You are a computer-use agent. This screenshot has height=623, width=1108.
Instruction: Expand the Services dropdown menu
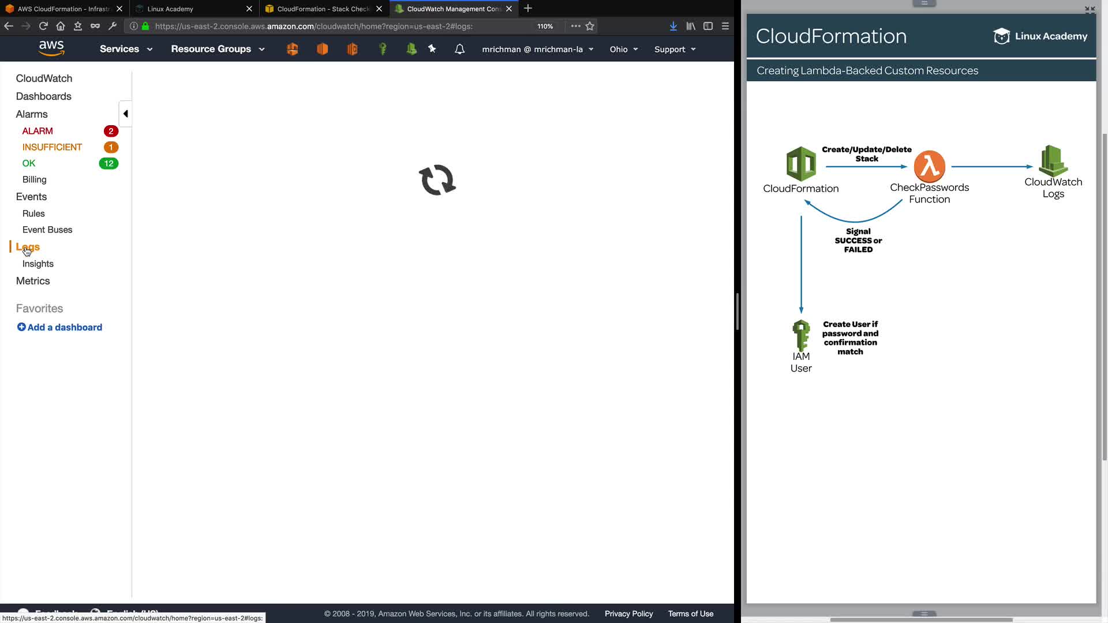coord(126,49)
